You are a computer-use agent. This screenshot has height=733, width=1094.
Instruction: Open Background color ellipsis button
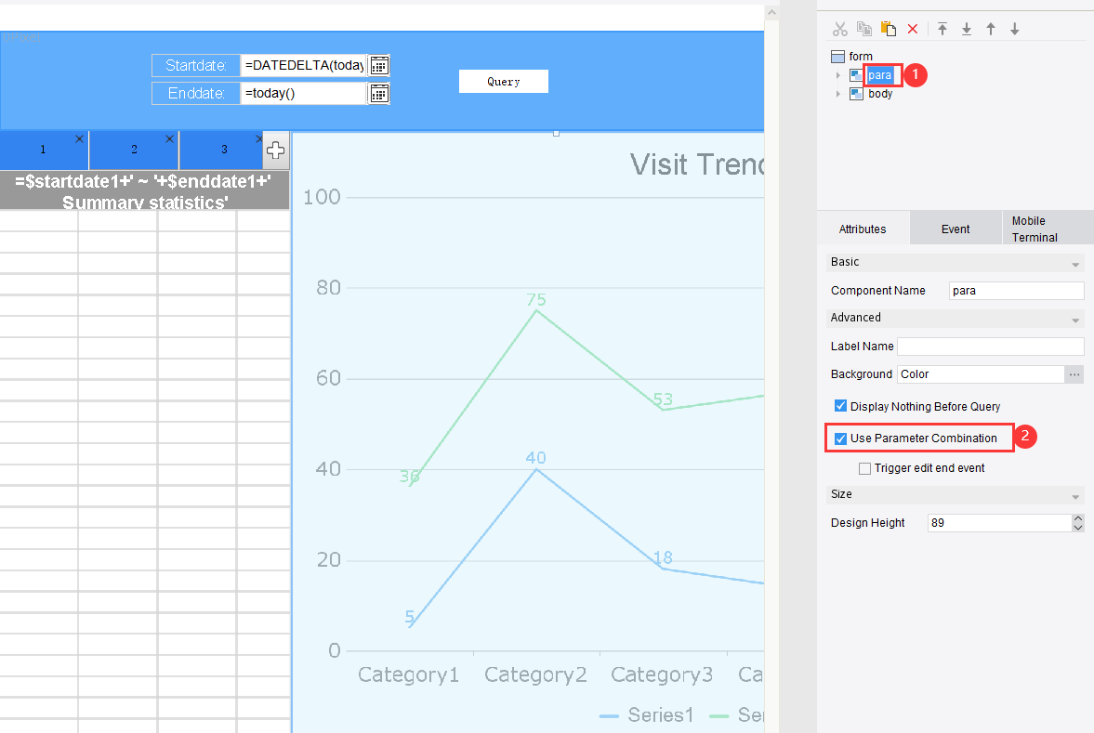coord(1074,374)
